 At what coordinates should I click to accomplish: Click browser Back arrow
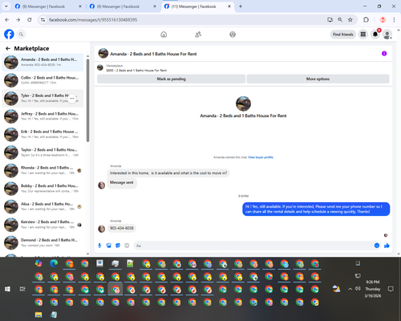[7, 19]
